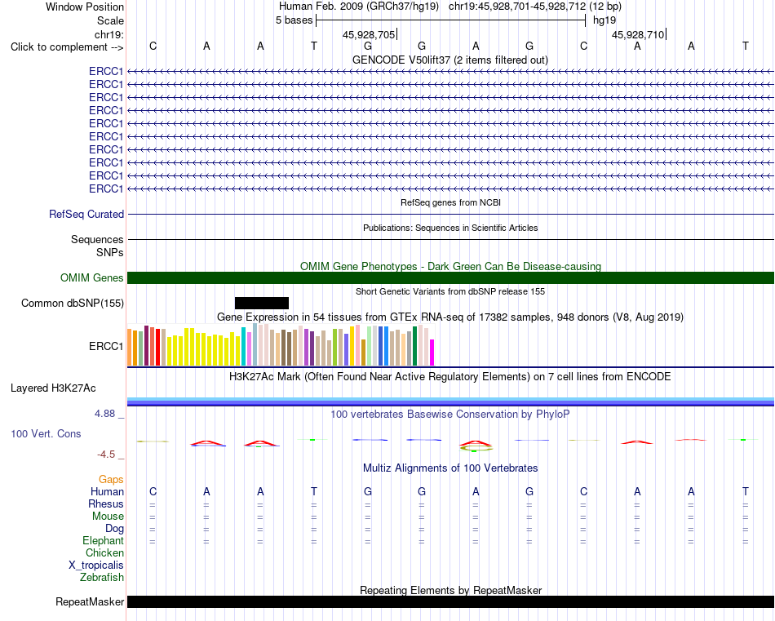Click the black RepeatMasker element bar
Screen dimensions: 775x621
click(x=450, y=601)
